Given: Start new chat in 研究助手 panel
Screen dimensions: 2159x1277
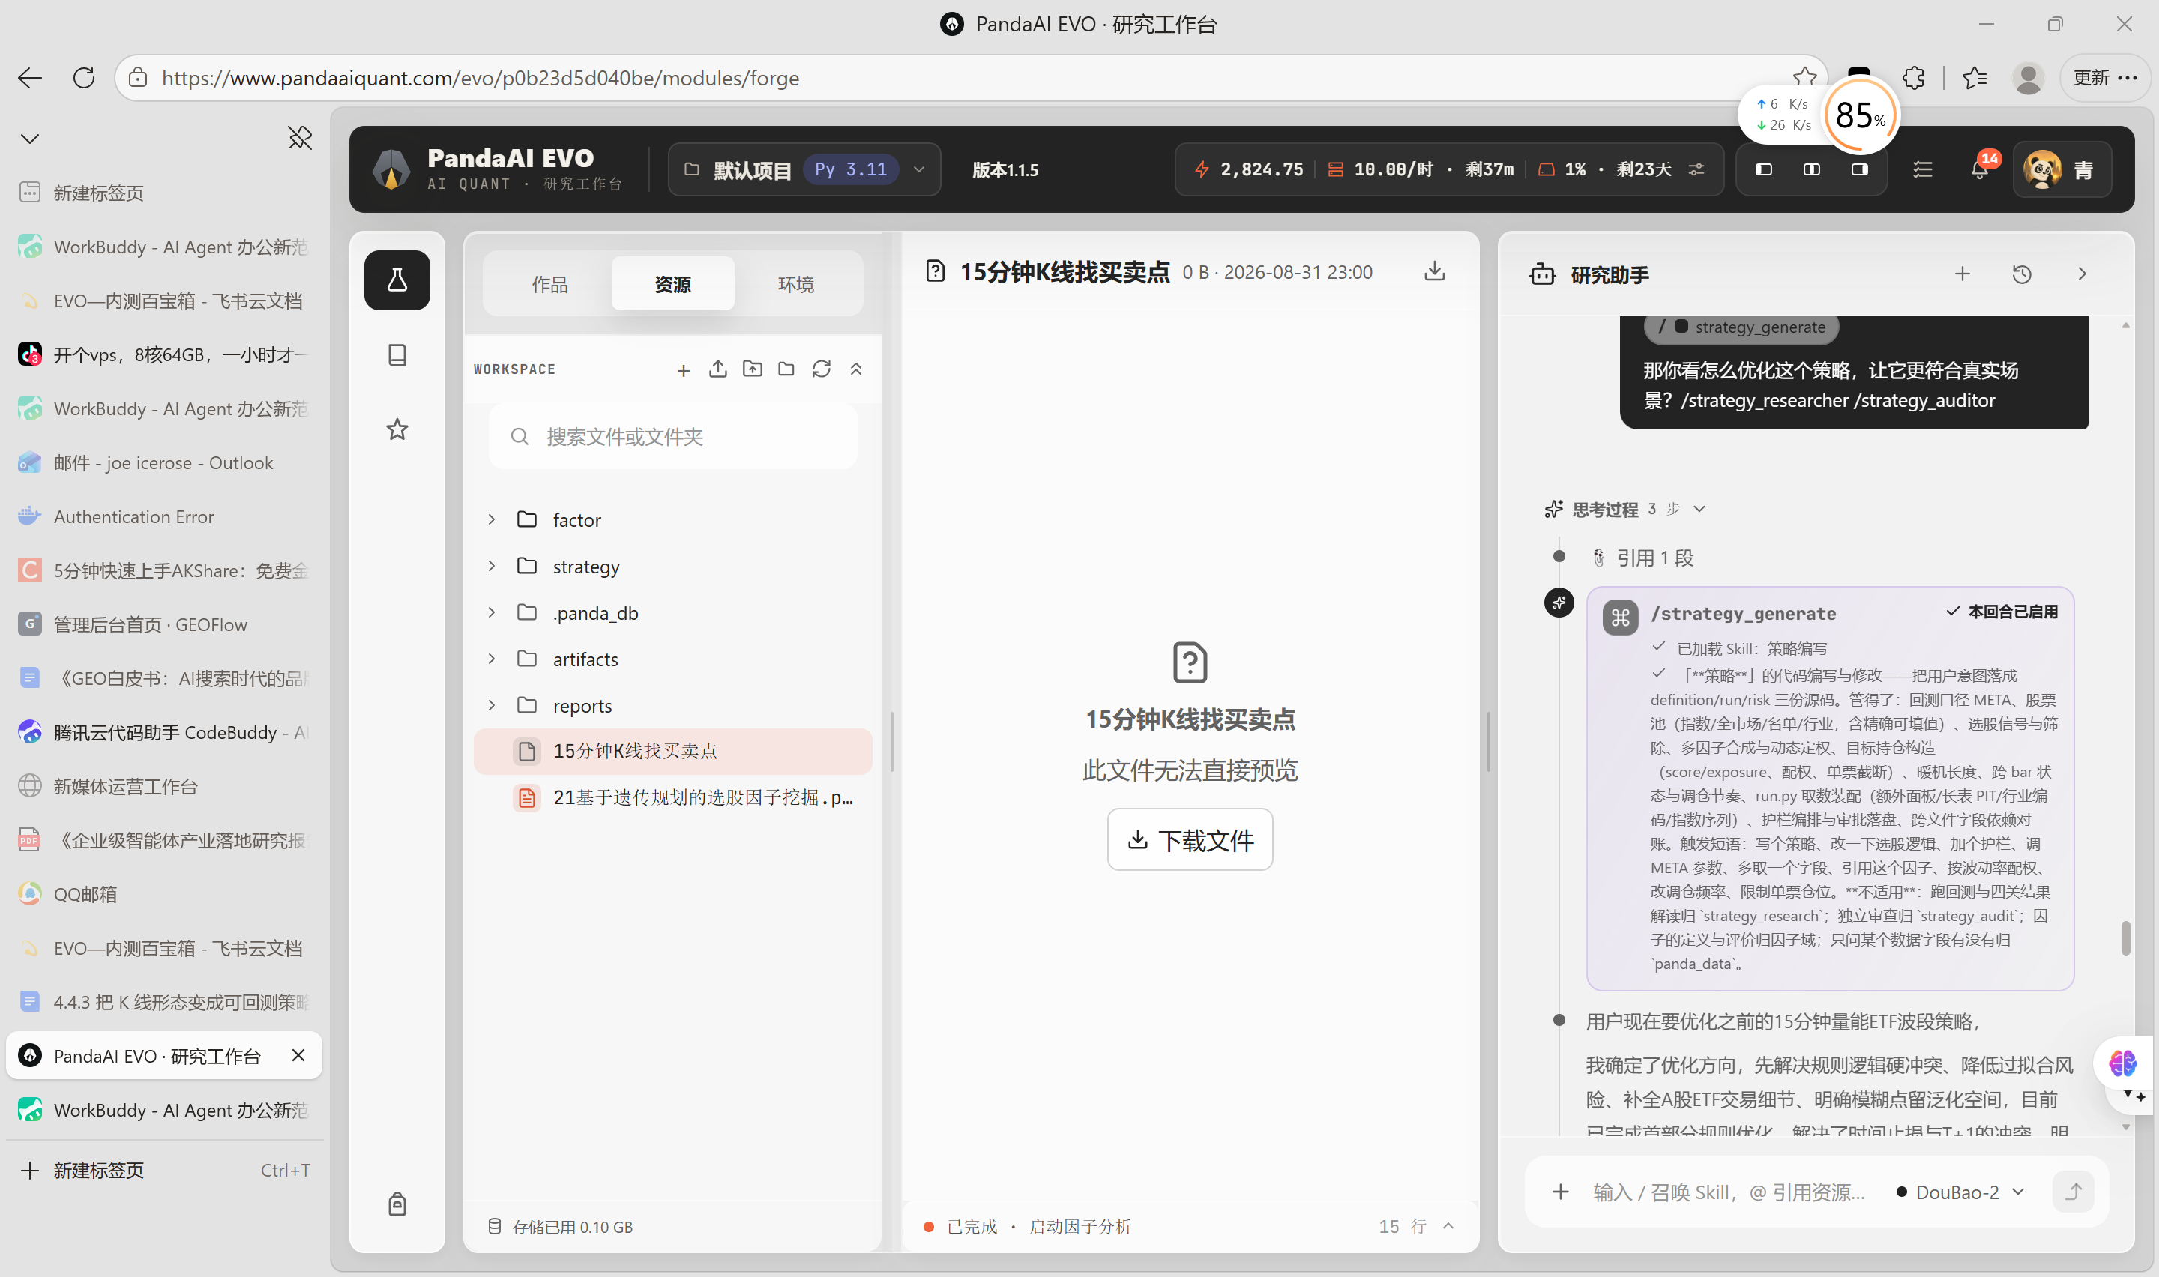Looking at the screenshot, I should [1962, 274].
